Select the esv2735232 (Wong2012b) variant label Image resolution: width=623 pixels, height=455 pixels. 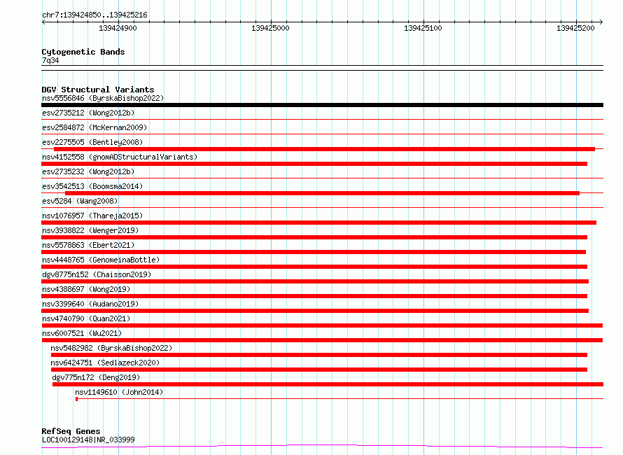tap(88, 171)
